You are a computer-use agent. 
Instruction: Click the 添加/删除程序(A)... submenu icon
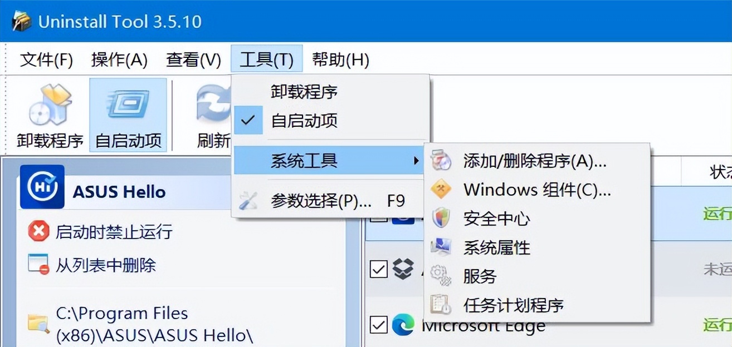[x=441, y=161]
